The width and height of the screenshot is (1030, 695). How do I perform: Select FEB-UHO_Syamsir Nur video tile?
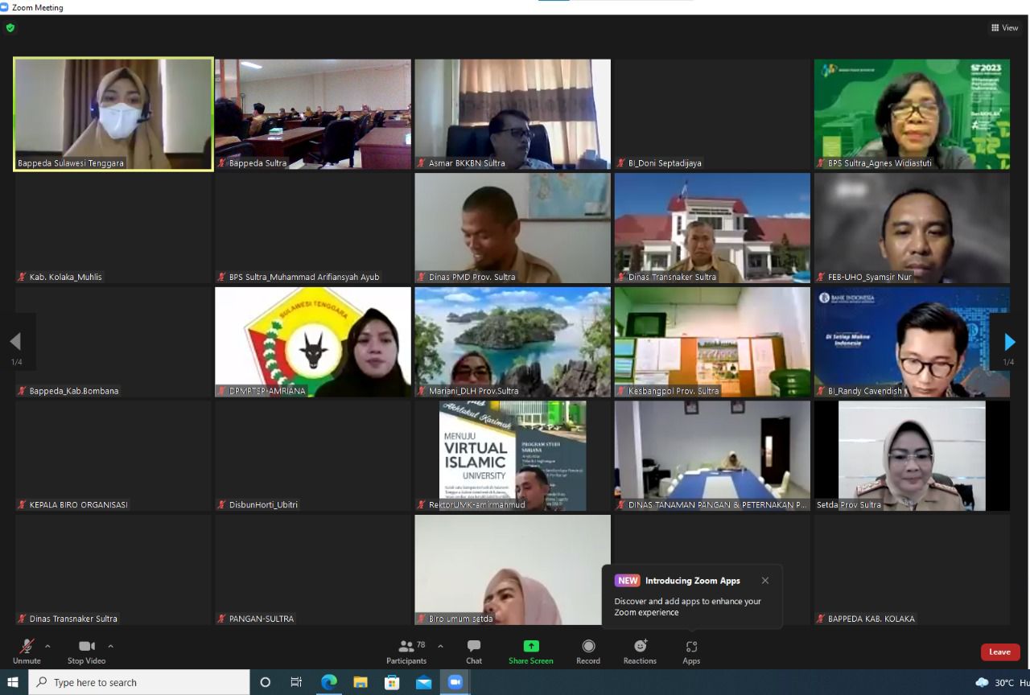(912, 228)
